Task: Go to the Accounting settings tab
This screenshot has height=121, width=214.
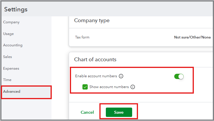Action: 13,45
